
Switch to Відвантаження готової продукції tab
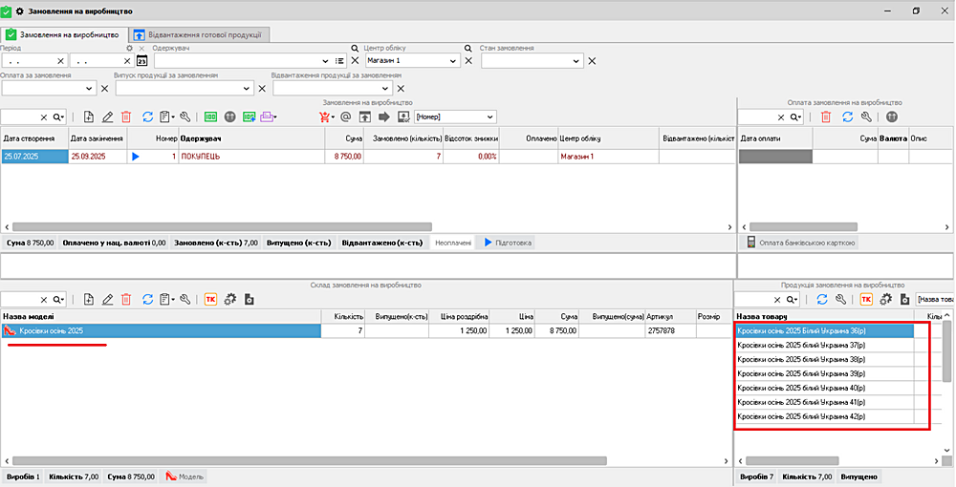coord(200,34)
